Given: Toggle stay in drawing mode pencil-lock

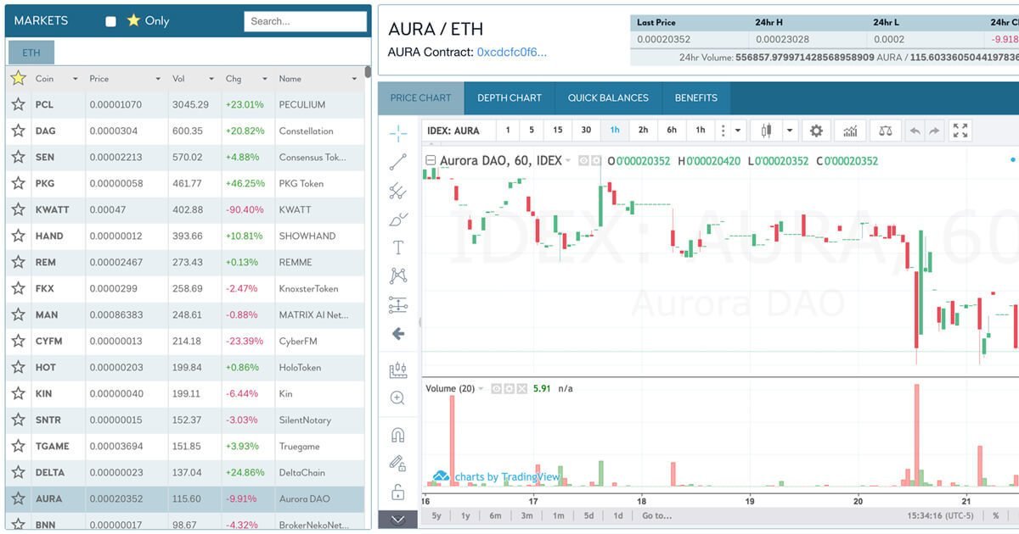Looking at the screenshot, I should point(397,464).
